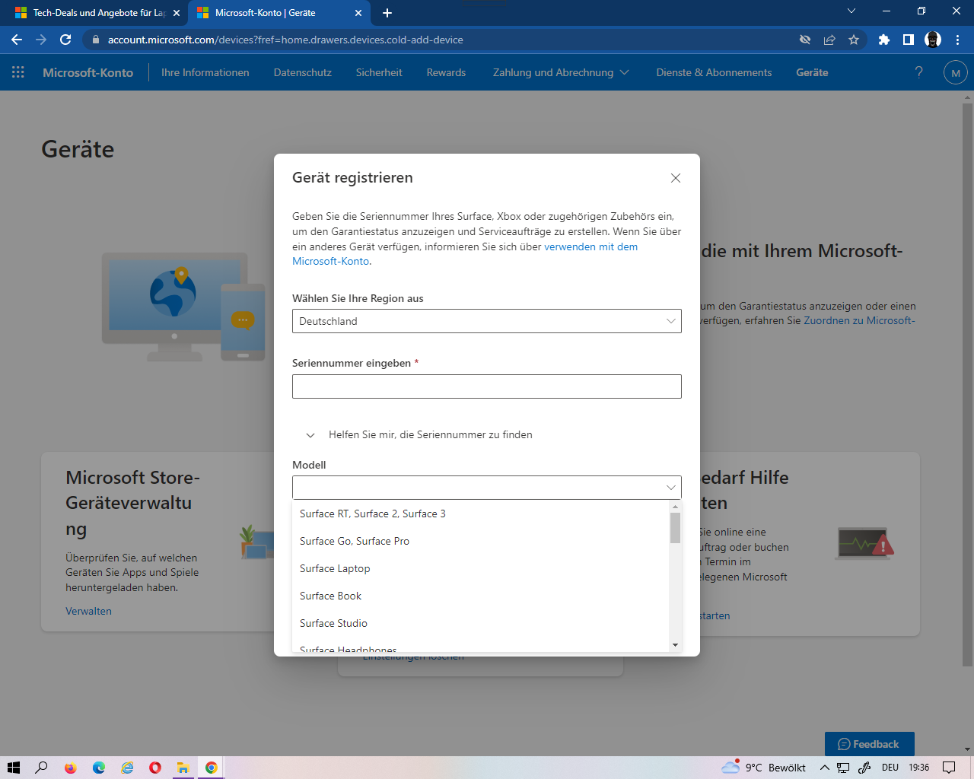Go to Microsoft-Konto home

pos(88,72)
